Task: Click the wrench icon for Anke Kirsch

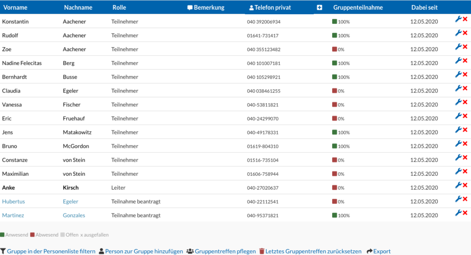Action: [458, 185]
